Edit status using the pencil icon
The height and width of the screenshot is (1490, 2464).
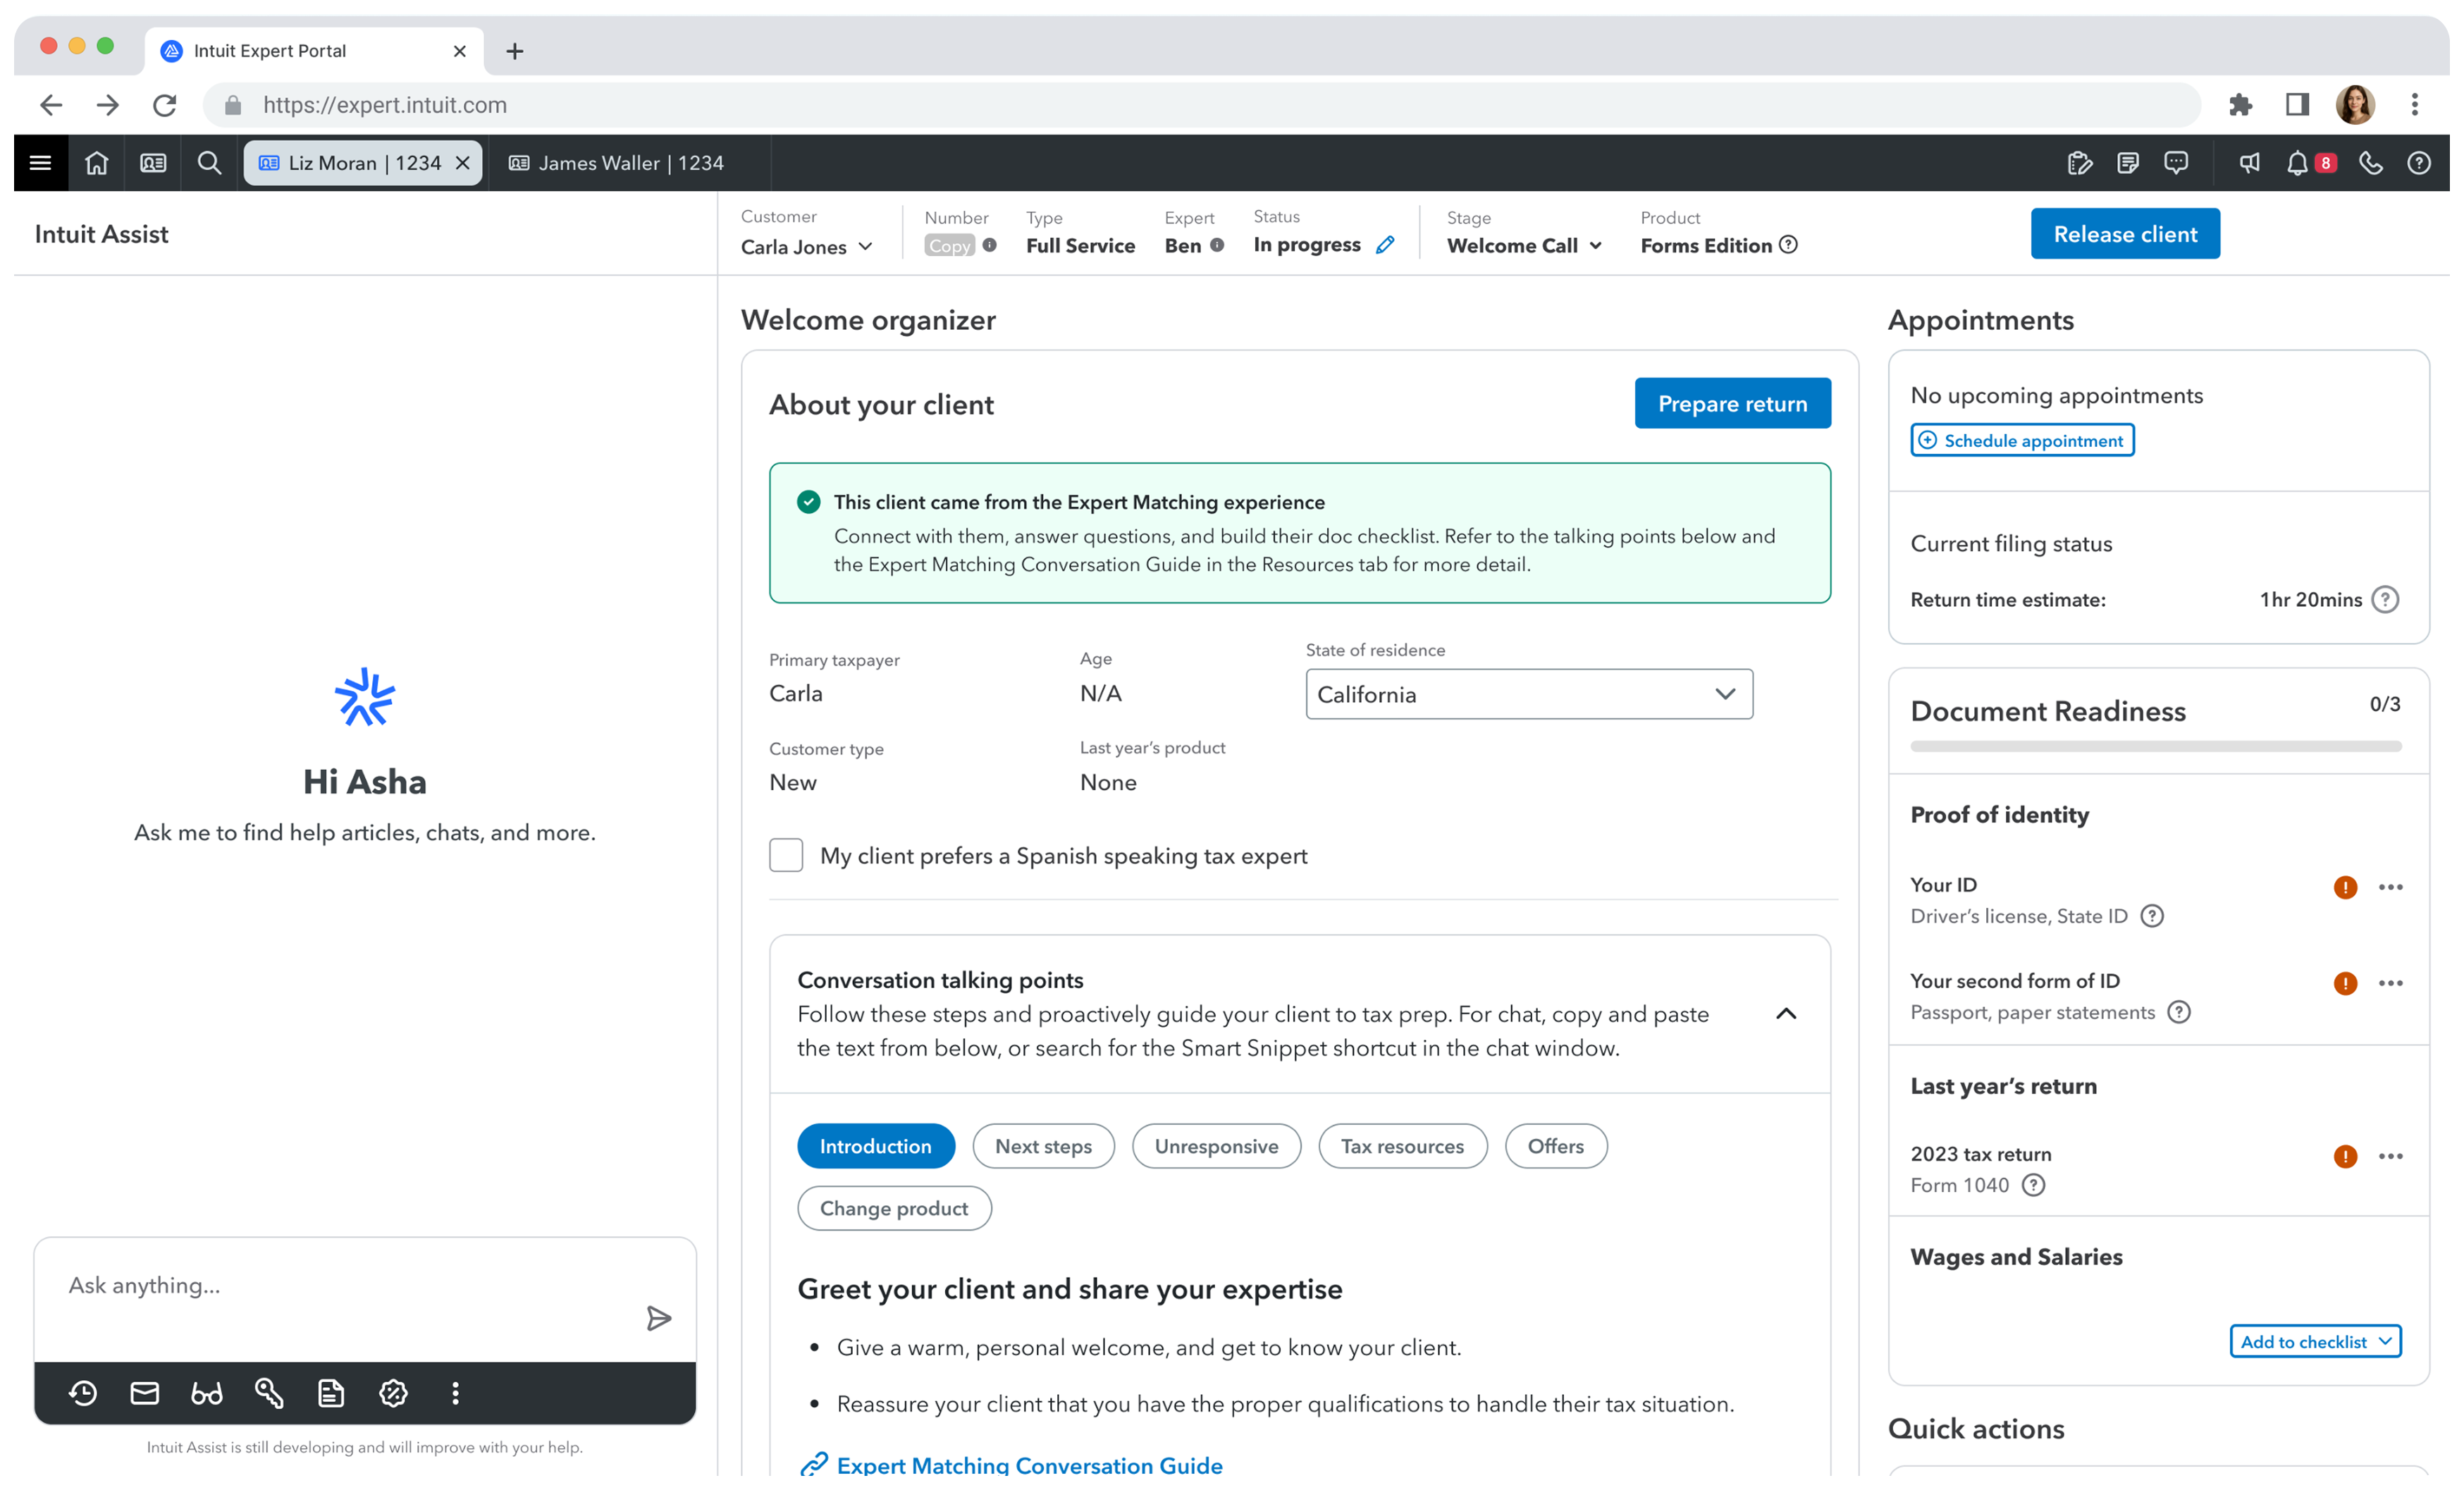click(1385, 245)
